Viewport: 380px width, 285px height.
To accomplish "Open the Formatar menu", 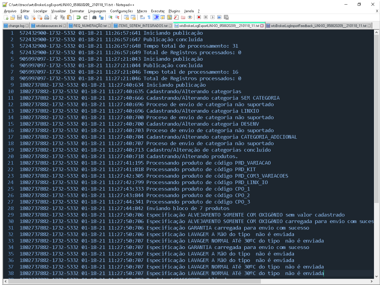I will (x=77, y=11).
